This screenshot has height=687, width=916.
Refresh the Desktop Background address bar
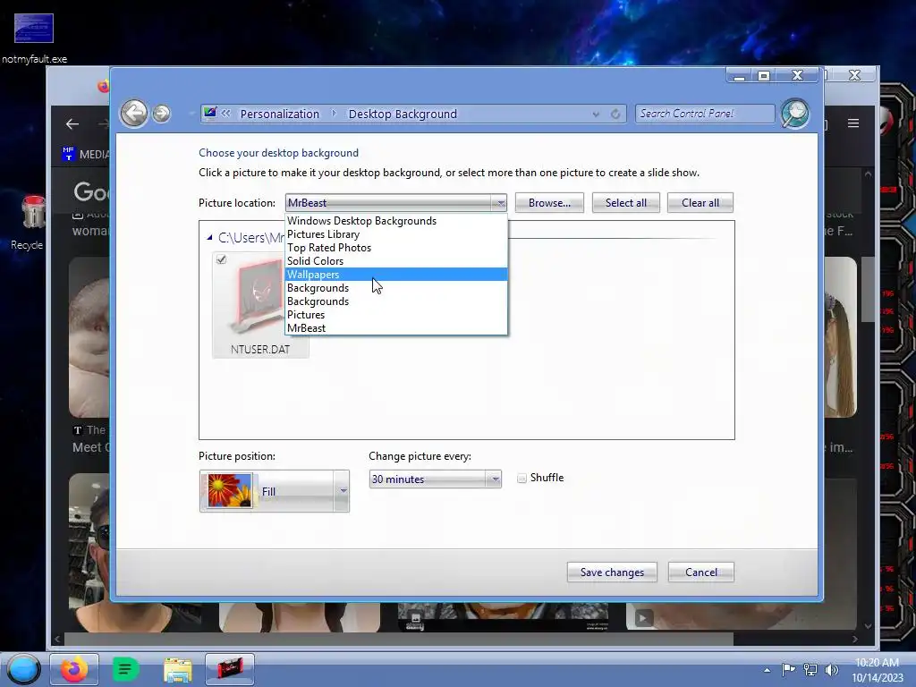coord(615,114)
